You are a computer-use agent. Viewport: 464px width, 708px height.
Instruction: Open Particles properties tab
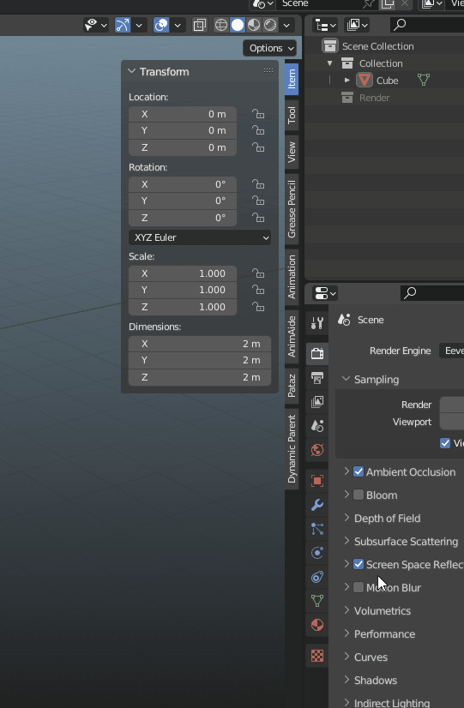[x=317, y=529]
